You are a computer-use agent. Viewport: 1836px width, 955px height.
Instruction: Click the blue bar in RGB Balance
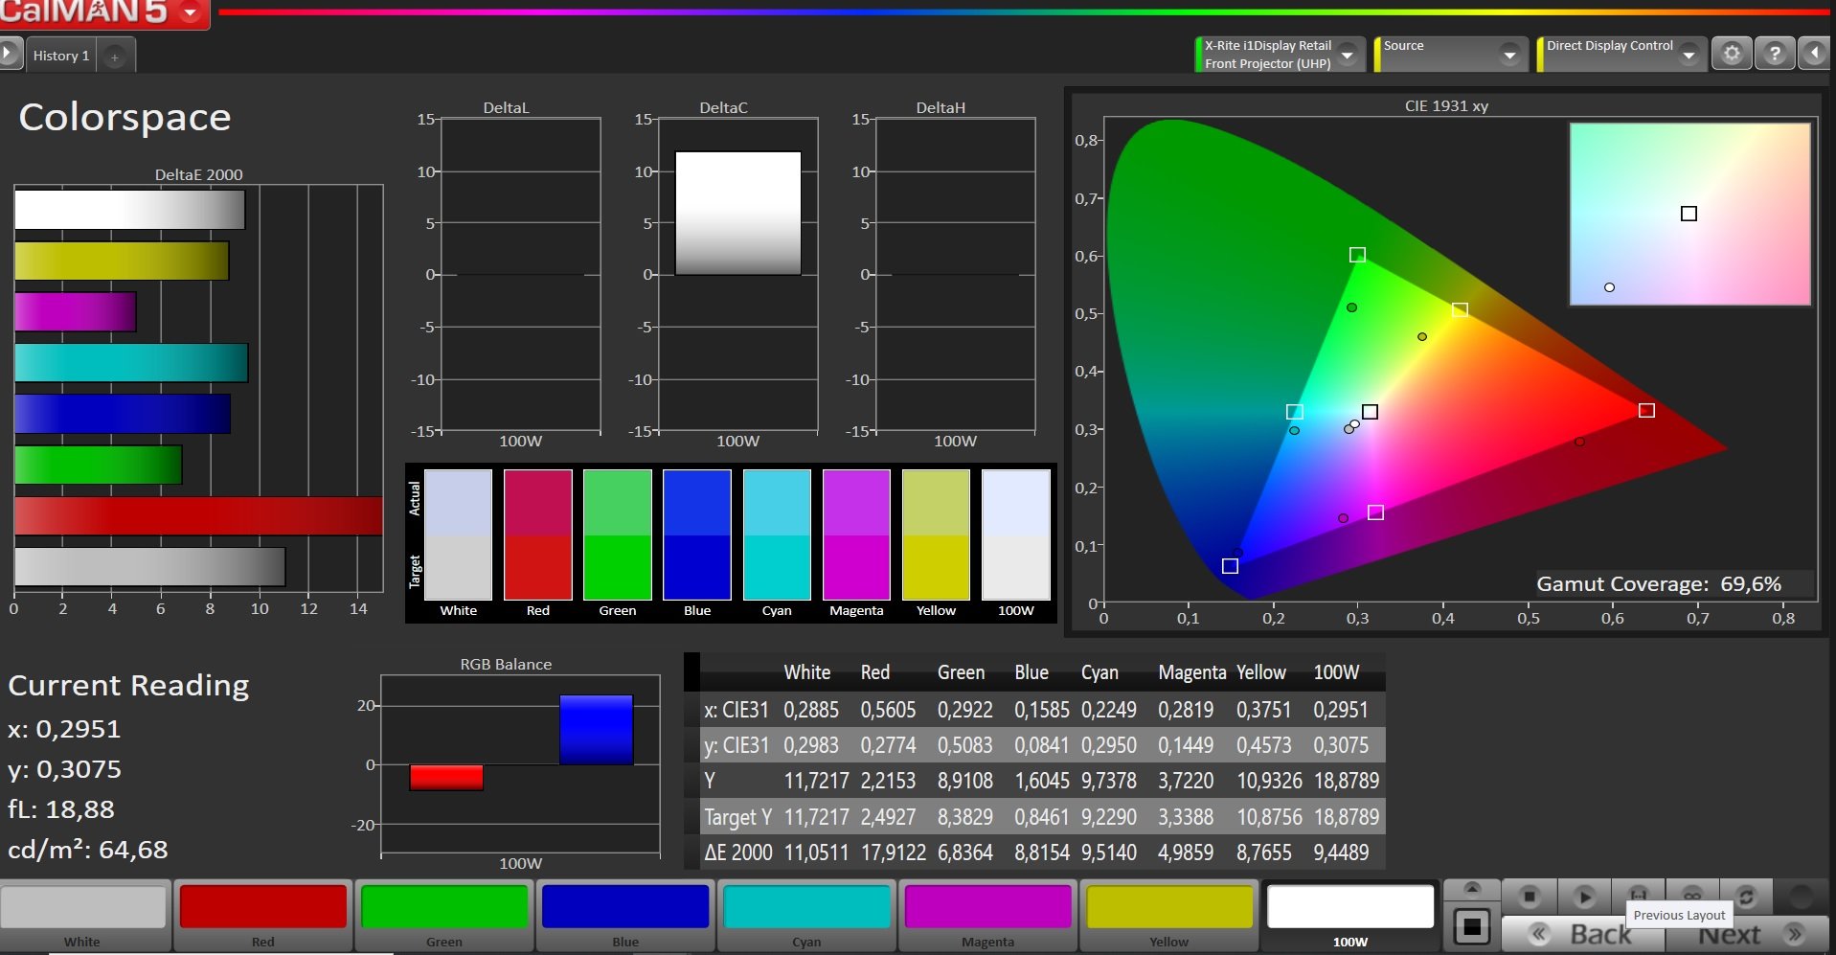pos(596,729)
